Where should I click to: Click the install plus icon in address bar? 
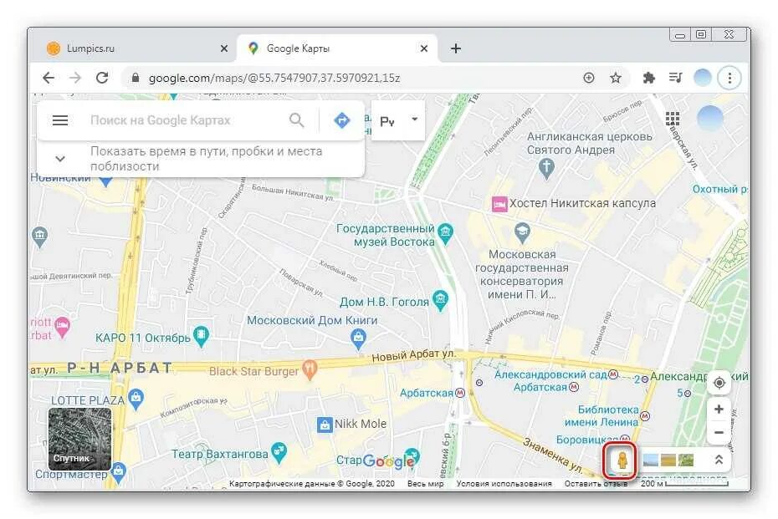click(588, 78)
